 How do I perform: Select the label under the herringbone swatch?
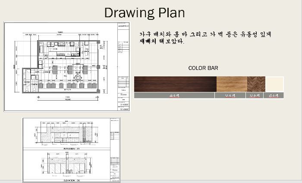click(x=255, y=95)
